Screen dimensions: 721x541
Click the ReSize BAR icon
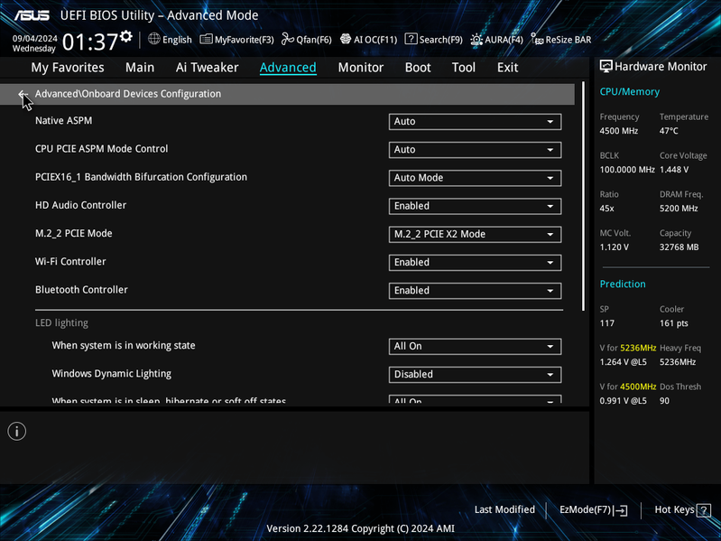click(x=537, y=39)
